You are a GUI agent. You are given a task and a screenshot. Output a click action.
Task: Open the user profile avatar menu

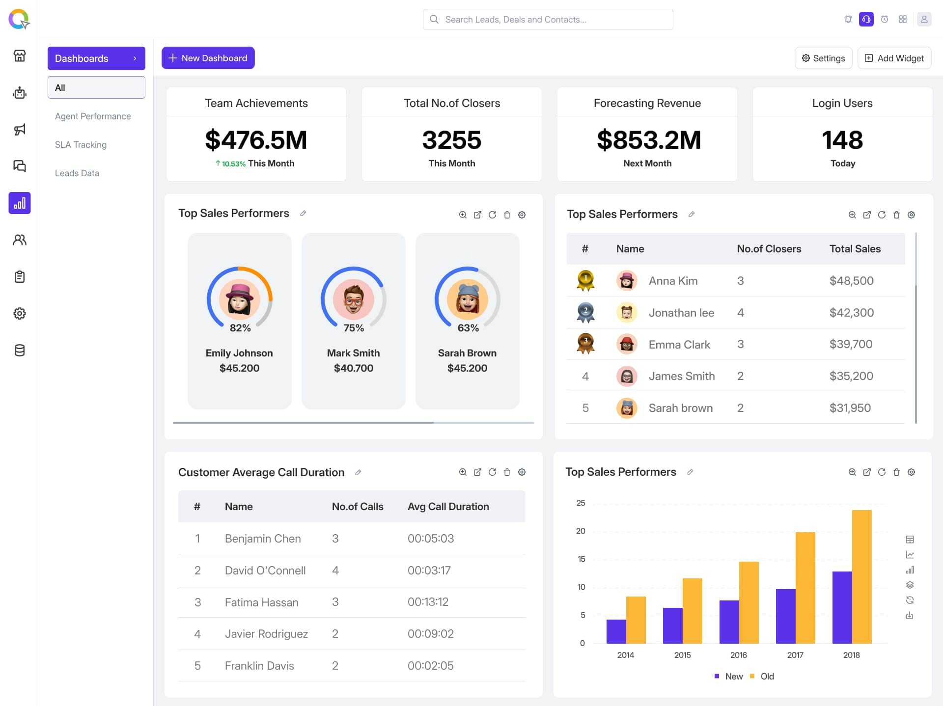coord(924,19)
